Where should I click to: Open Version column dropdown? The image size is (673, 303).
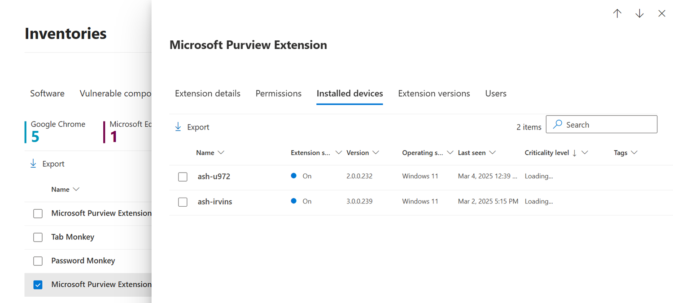[x=376, y=153]
